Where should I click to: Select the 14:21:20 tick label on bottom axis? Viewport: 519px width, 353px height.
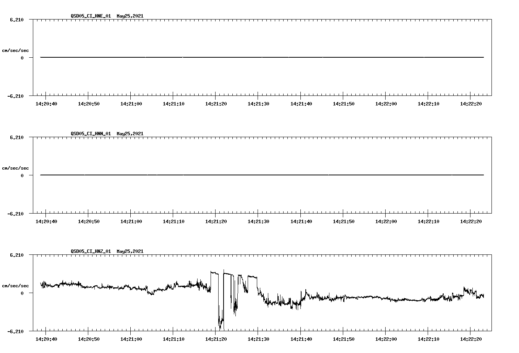pos(216,338)
